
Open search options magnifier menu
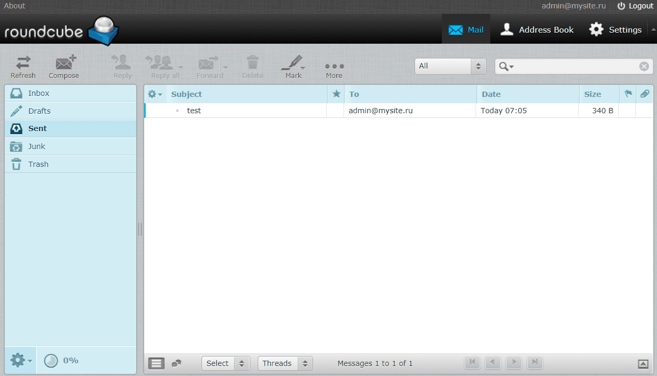click(506, 66)
